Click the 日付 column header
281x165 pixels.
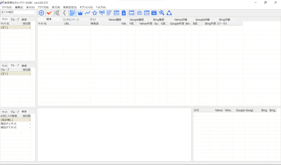click(x=202, y=110)
